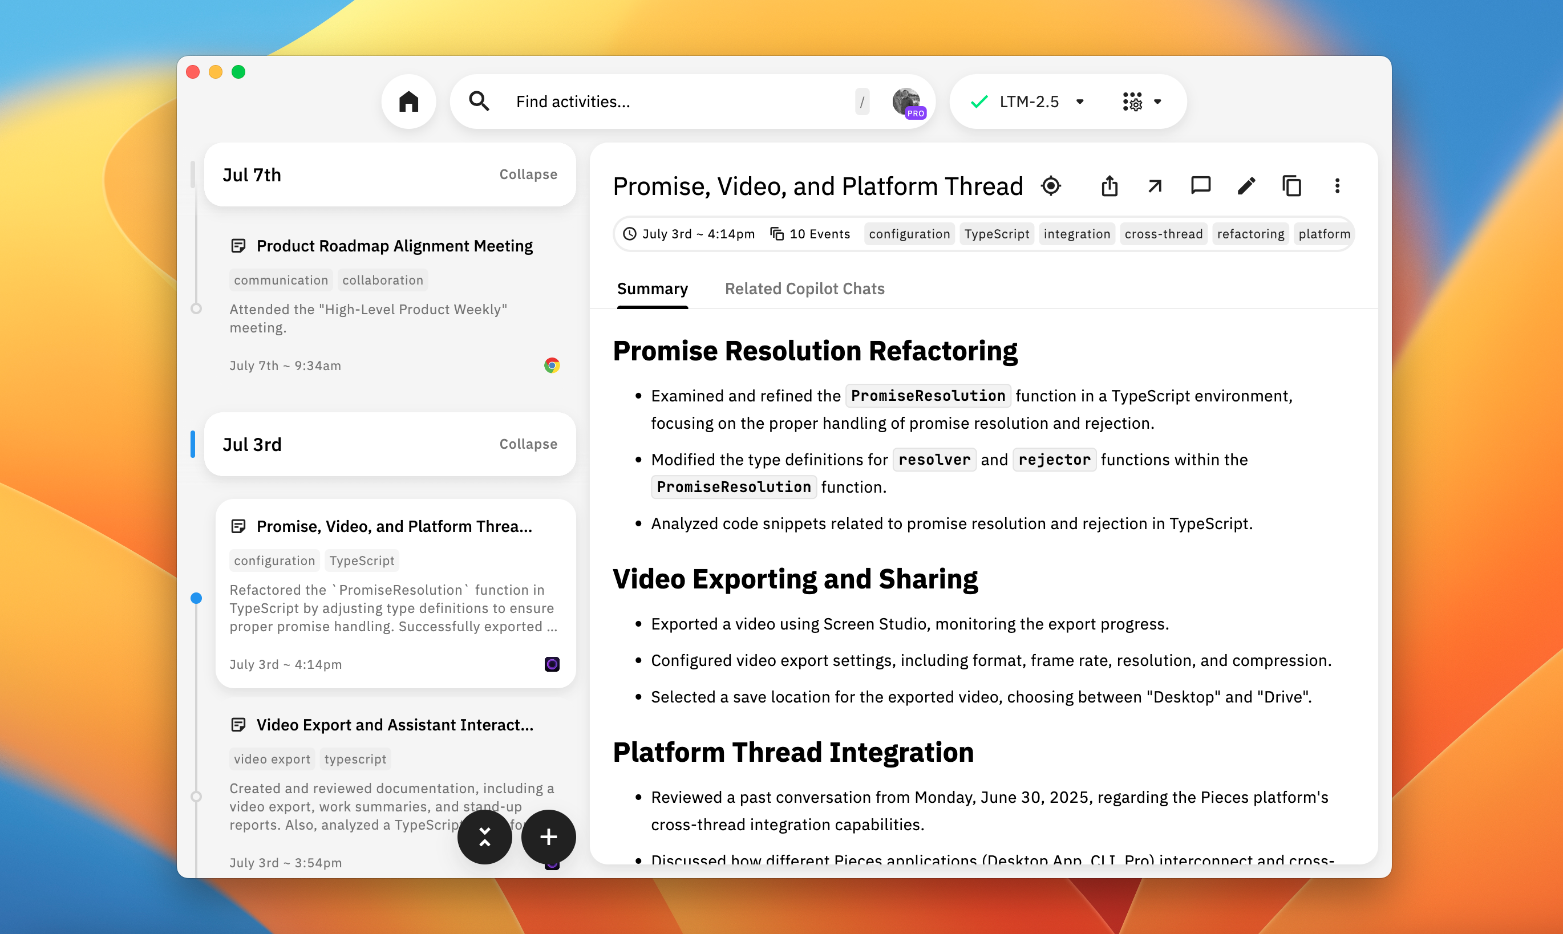The height and width of the screenshot is (934, 1563).
Task: Click the plus add button
Action: tap(548, 836)
